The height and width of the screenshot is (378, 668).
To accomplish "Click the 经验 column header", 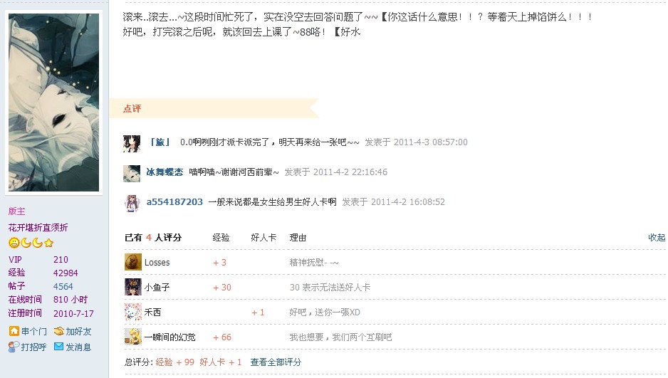I will [221, 238].
